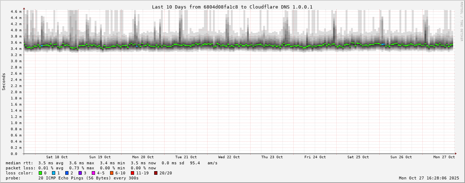This screenshot has width=465, height=183.
Task: Click the generation timestamp at bottom right
Action: point(429,178)
